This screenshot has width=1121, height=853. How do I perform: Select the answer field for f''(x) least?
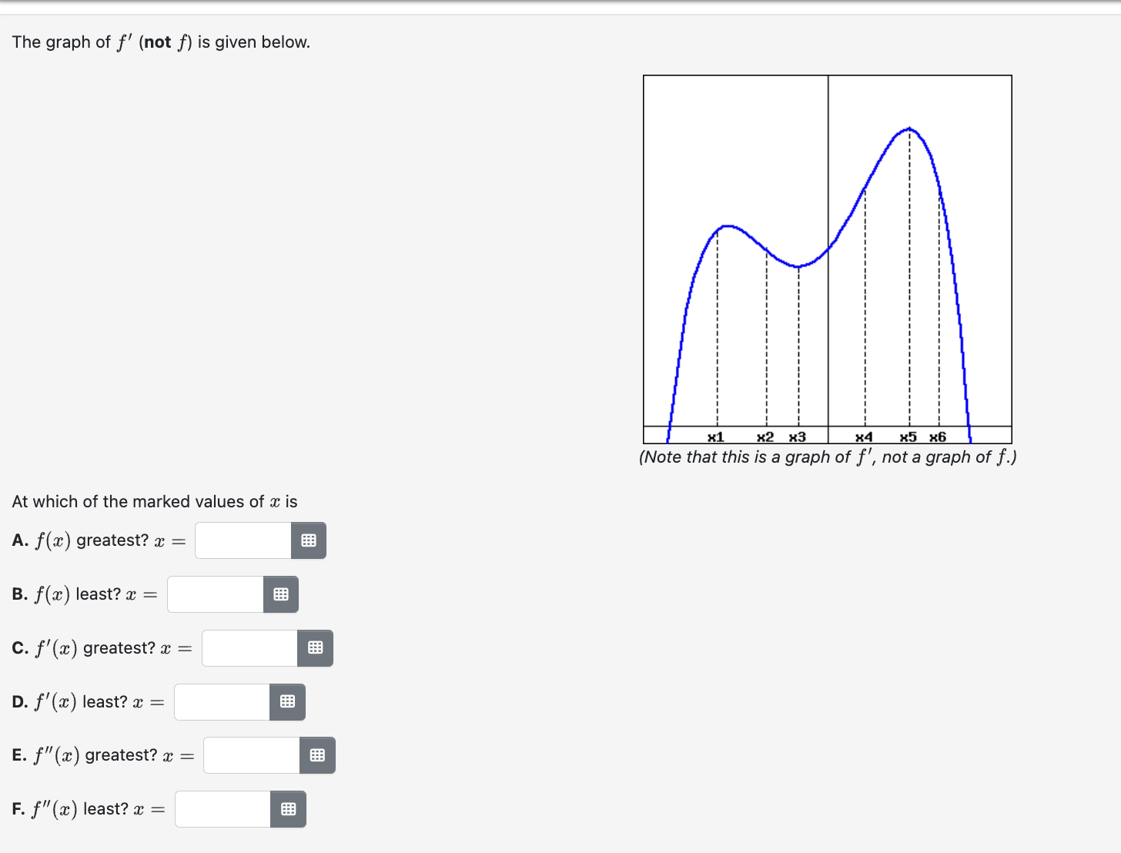tap(221, 809)
